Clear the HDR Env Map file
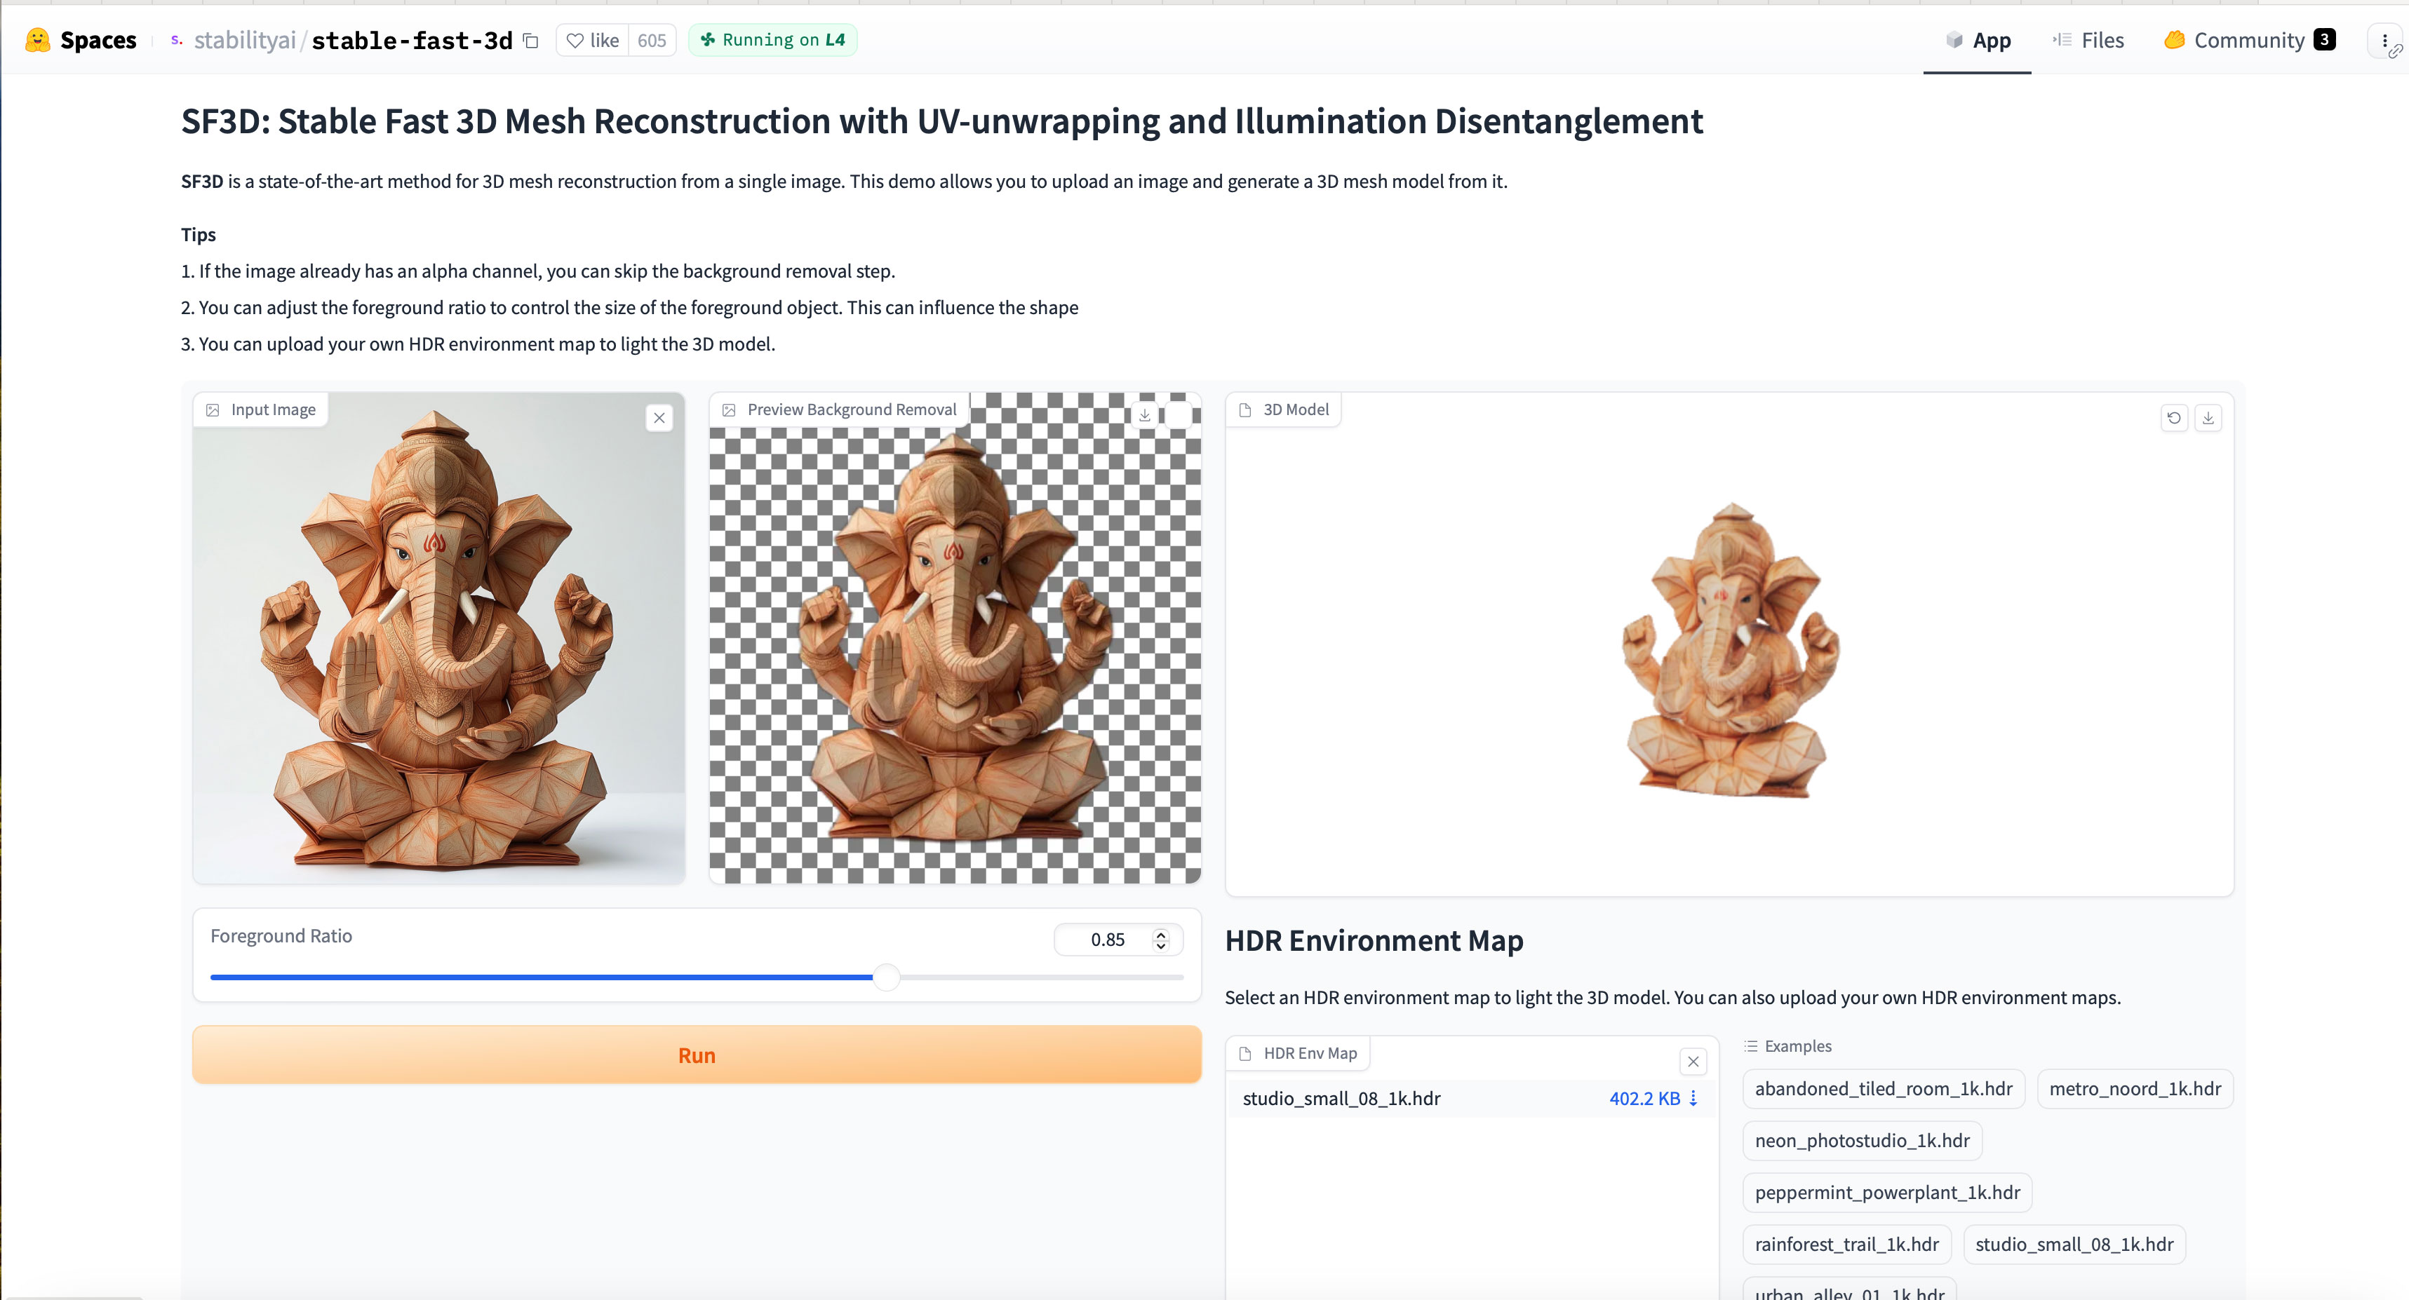This screenshot has height=1300, width=2409. pyautogui.click(x=1693, y=1062)
